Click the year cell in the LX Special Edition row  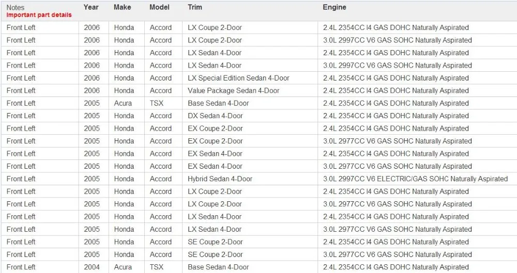point(92,78)
